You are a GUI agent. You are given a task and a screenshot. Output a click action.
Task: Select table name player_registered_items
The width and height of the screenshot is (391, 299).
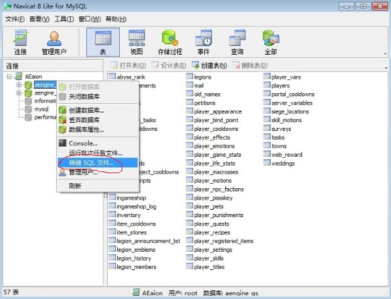pos(224,241)
